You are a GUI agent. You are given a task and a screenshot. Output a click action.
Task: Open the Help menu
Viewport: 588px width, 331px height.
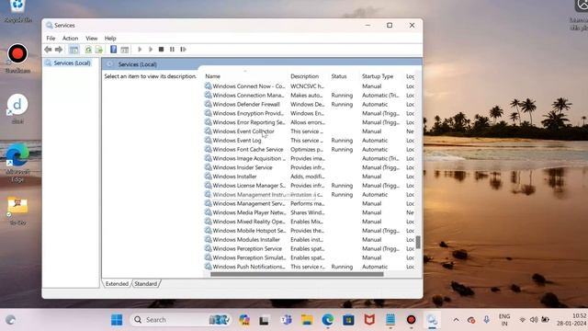click(110, 39)
